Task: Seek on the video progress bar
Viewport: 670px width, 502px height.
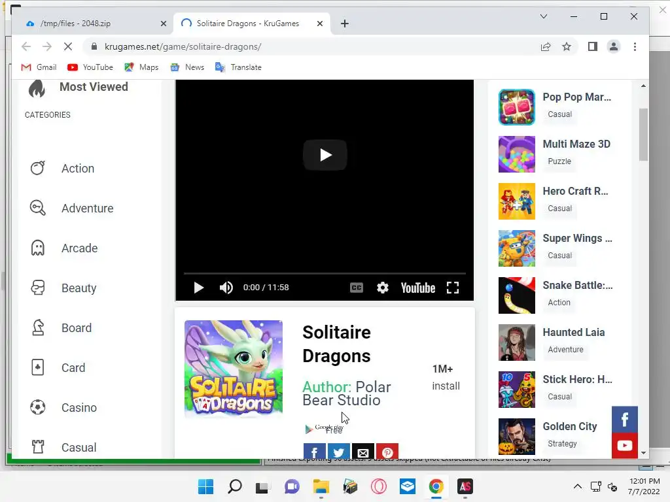Action: pos(325,273)
